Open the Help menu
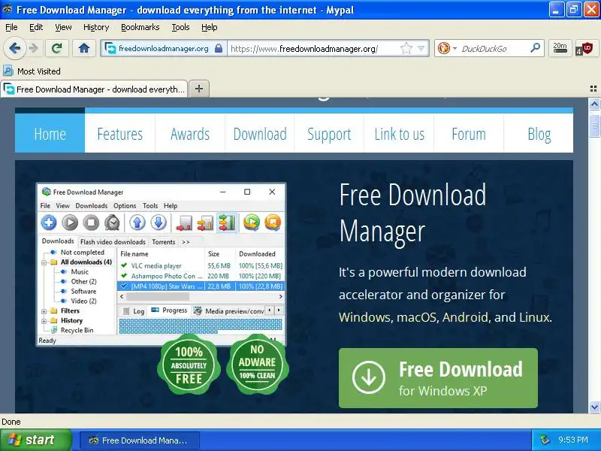The width and height of the screenshot is (601, 451). tap(210, 27)
